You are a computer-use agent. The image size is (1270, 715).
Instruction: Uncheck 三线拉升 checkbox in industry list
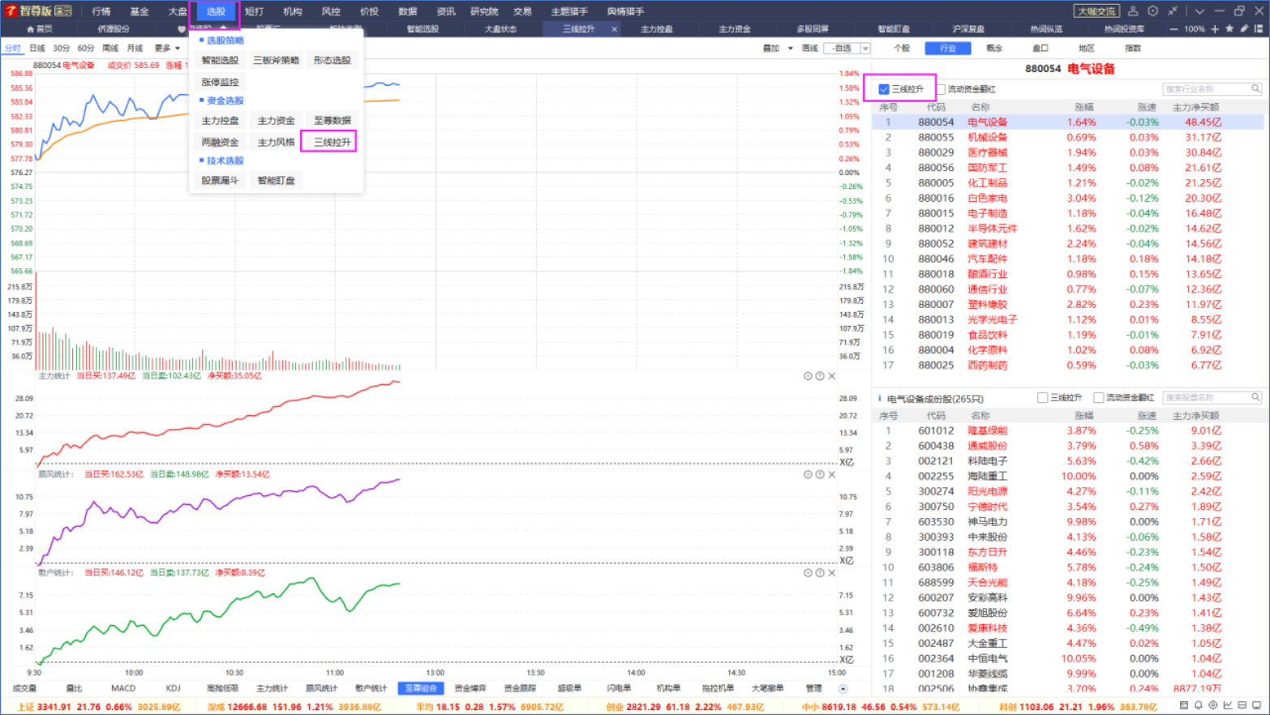tap(884, 89)
